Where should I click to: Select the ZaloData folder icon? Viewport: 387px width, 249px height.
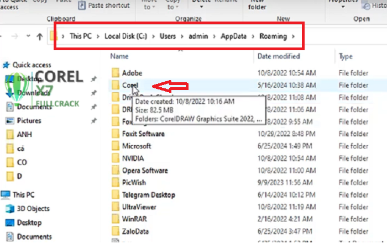[115, 231]
